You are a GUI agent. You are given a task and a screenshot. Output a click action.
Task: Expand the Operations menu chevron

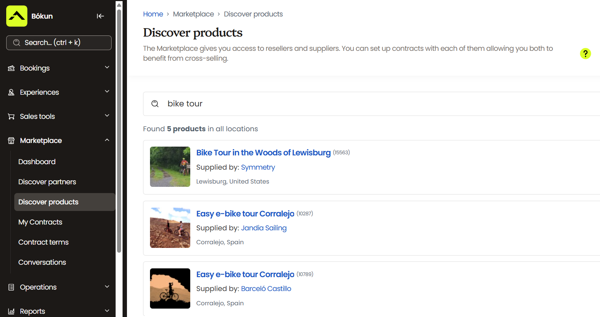tap(107, 287)
